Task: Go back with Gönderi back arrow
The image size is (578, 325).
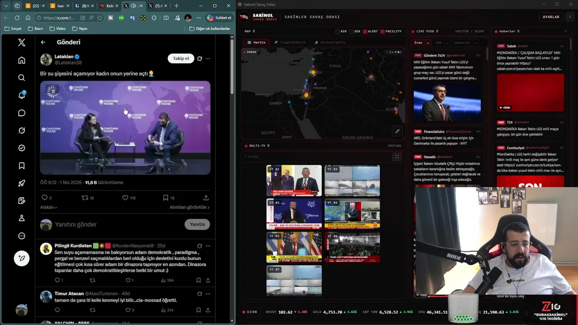Action: click(x=43, y=42)
